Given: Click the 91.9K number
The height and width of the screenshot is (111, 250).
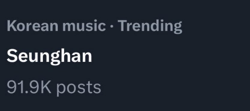Looking at the screenshot, I should pyautogui.click(x=29, y=87).
